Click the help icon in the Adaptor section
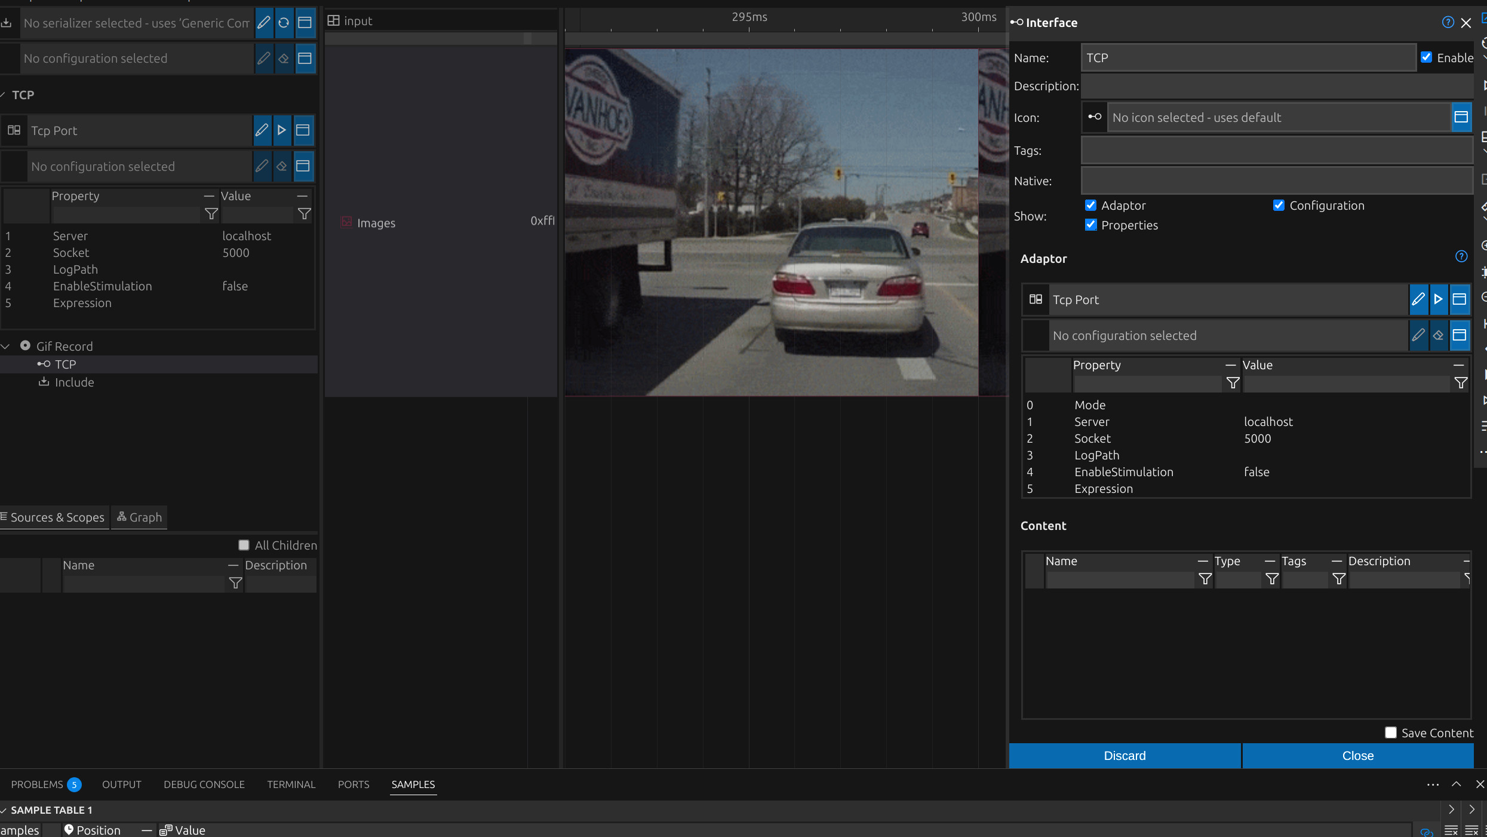 coord(1461,257)
